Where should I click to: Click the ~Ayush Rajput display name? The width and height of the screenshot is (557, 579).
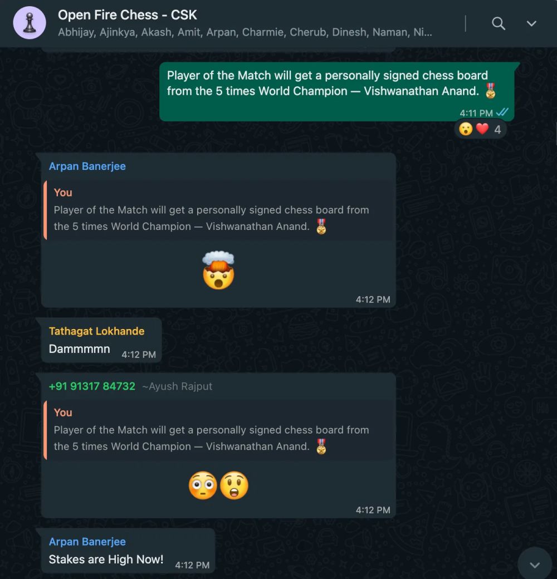(177, 386)
